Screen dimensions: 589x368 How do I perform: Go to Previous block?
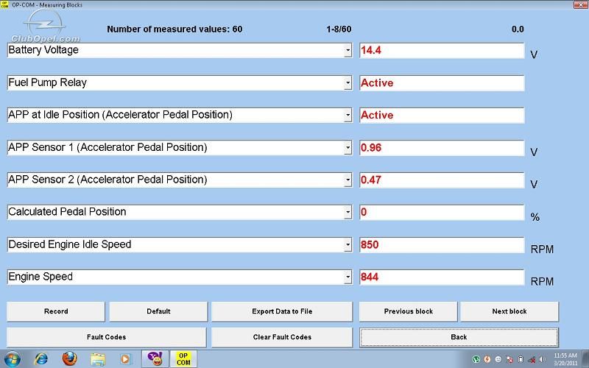coord(409,311)
